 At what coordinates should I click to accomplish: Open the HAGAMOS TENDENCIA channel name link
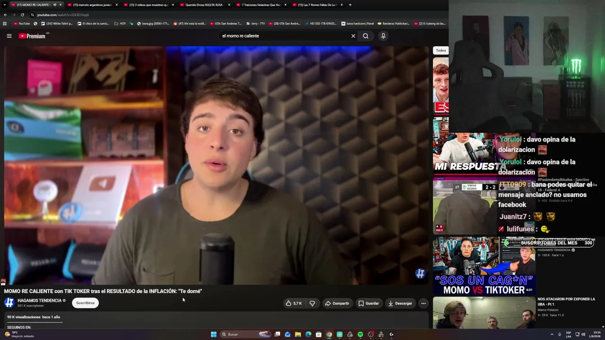click(40, 300)
